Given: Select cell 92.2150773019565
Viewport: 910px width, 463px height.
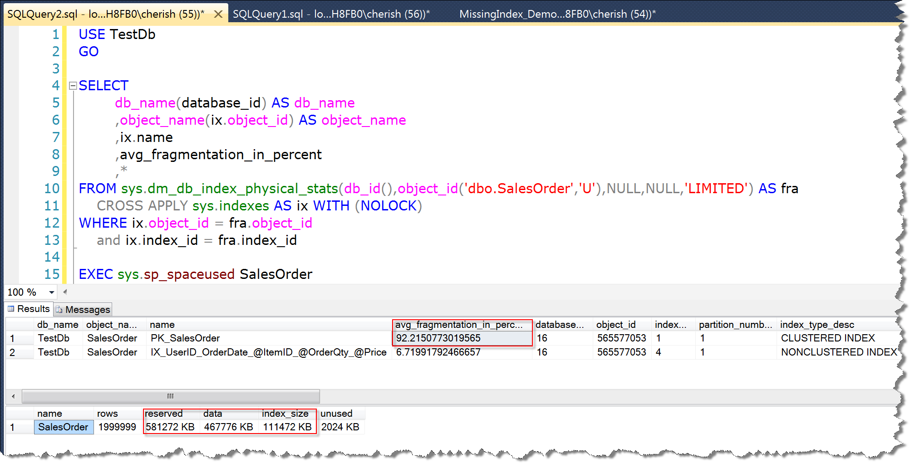Looking at the screenshot, I should (x=462, y=338).
